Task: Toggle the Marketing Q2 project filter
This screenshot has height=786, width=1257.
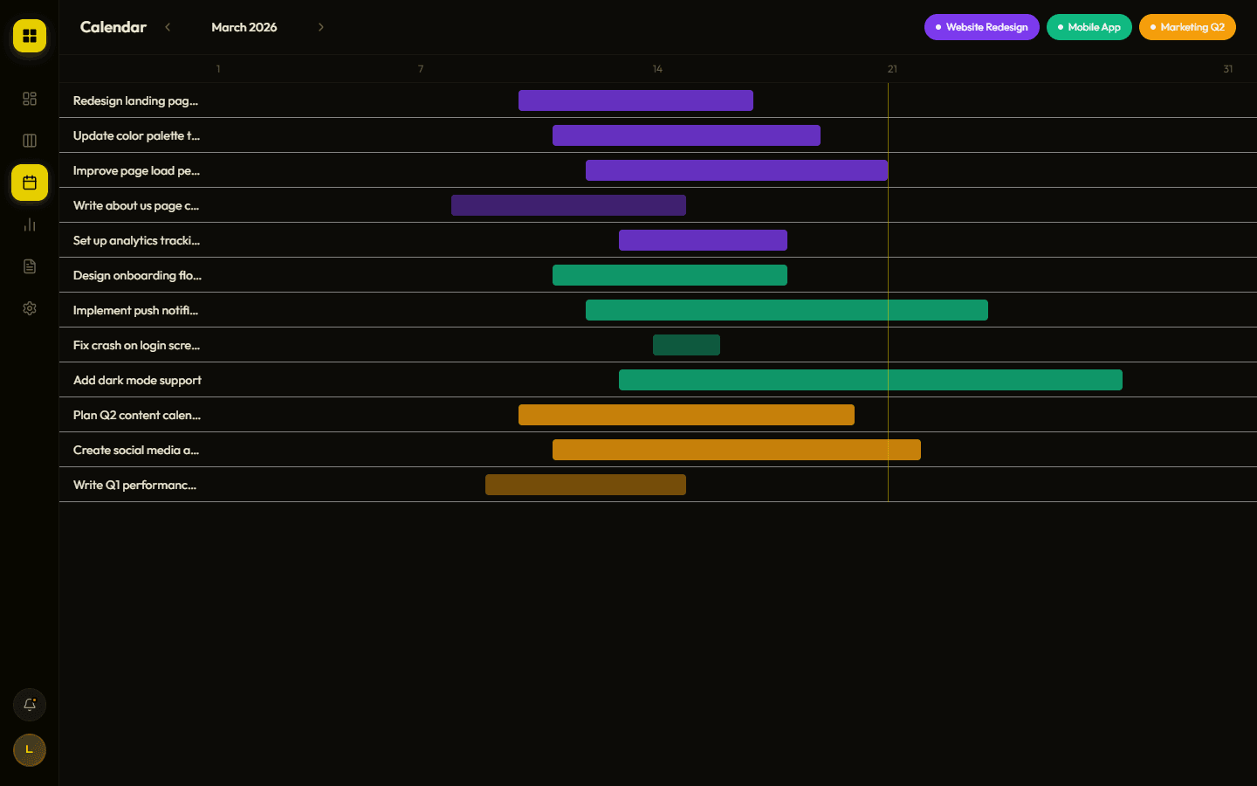Action: tap(1187, 27)
